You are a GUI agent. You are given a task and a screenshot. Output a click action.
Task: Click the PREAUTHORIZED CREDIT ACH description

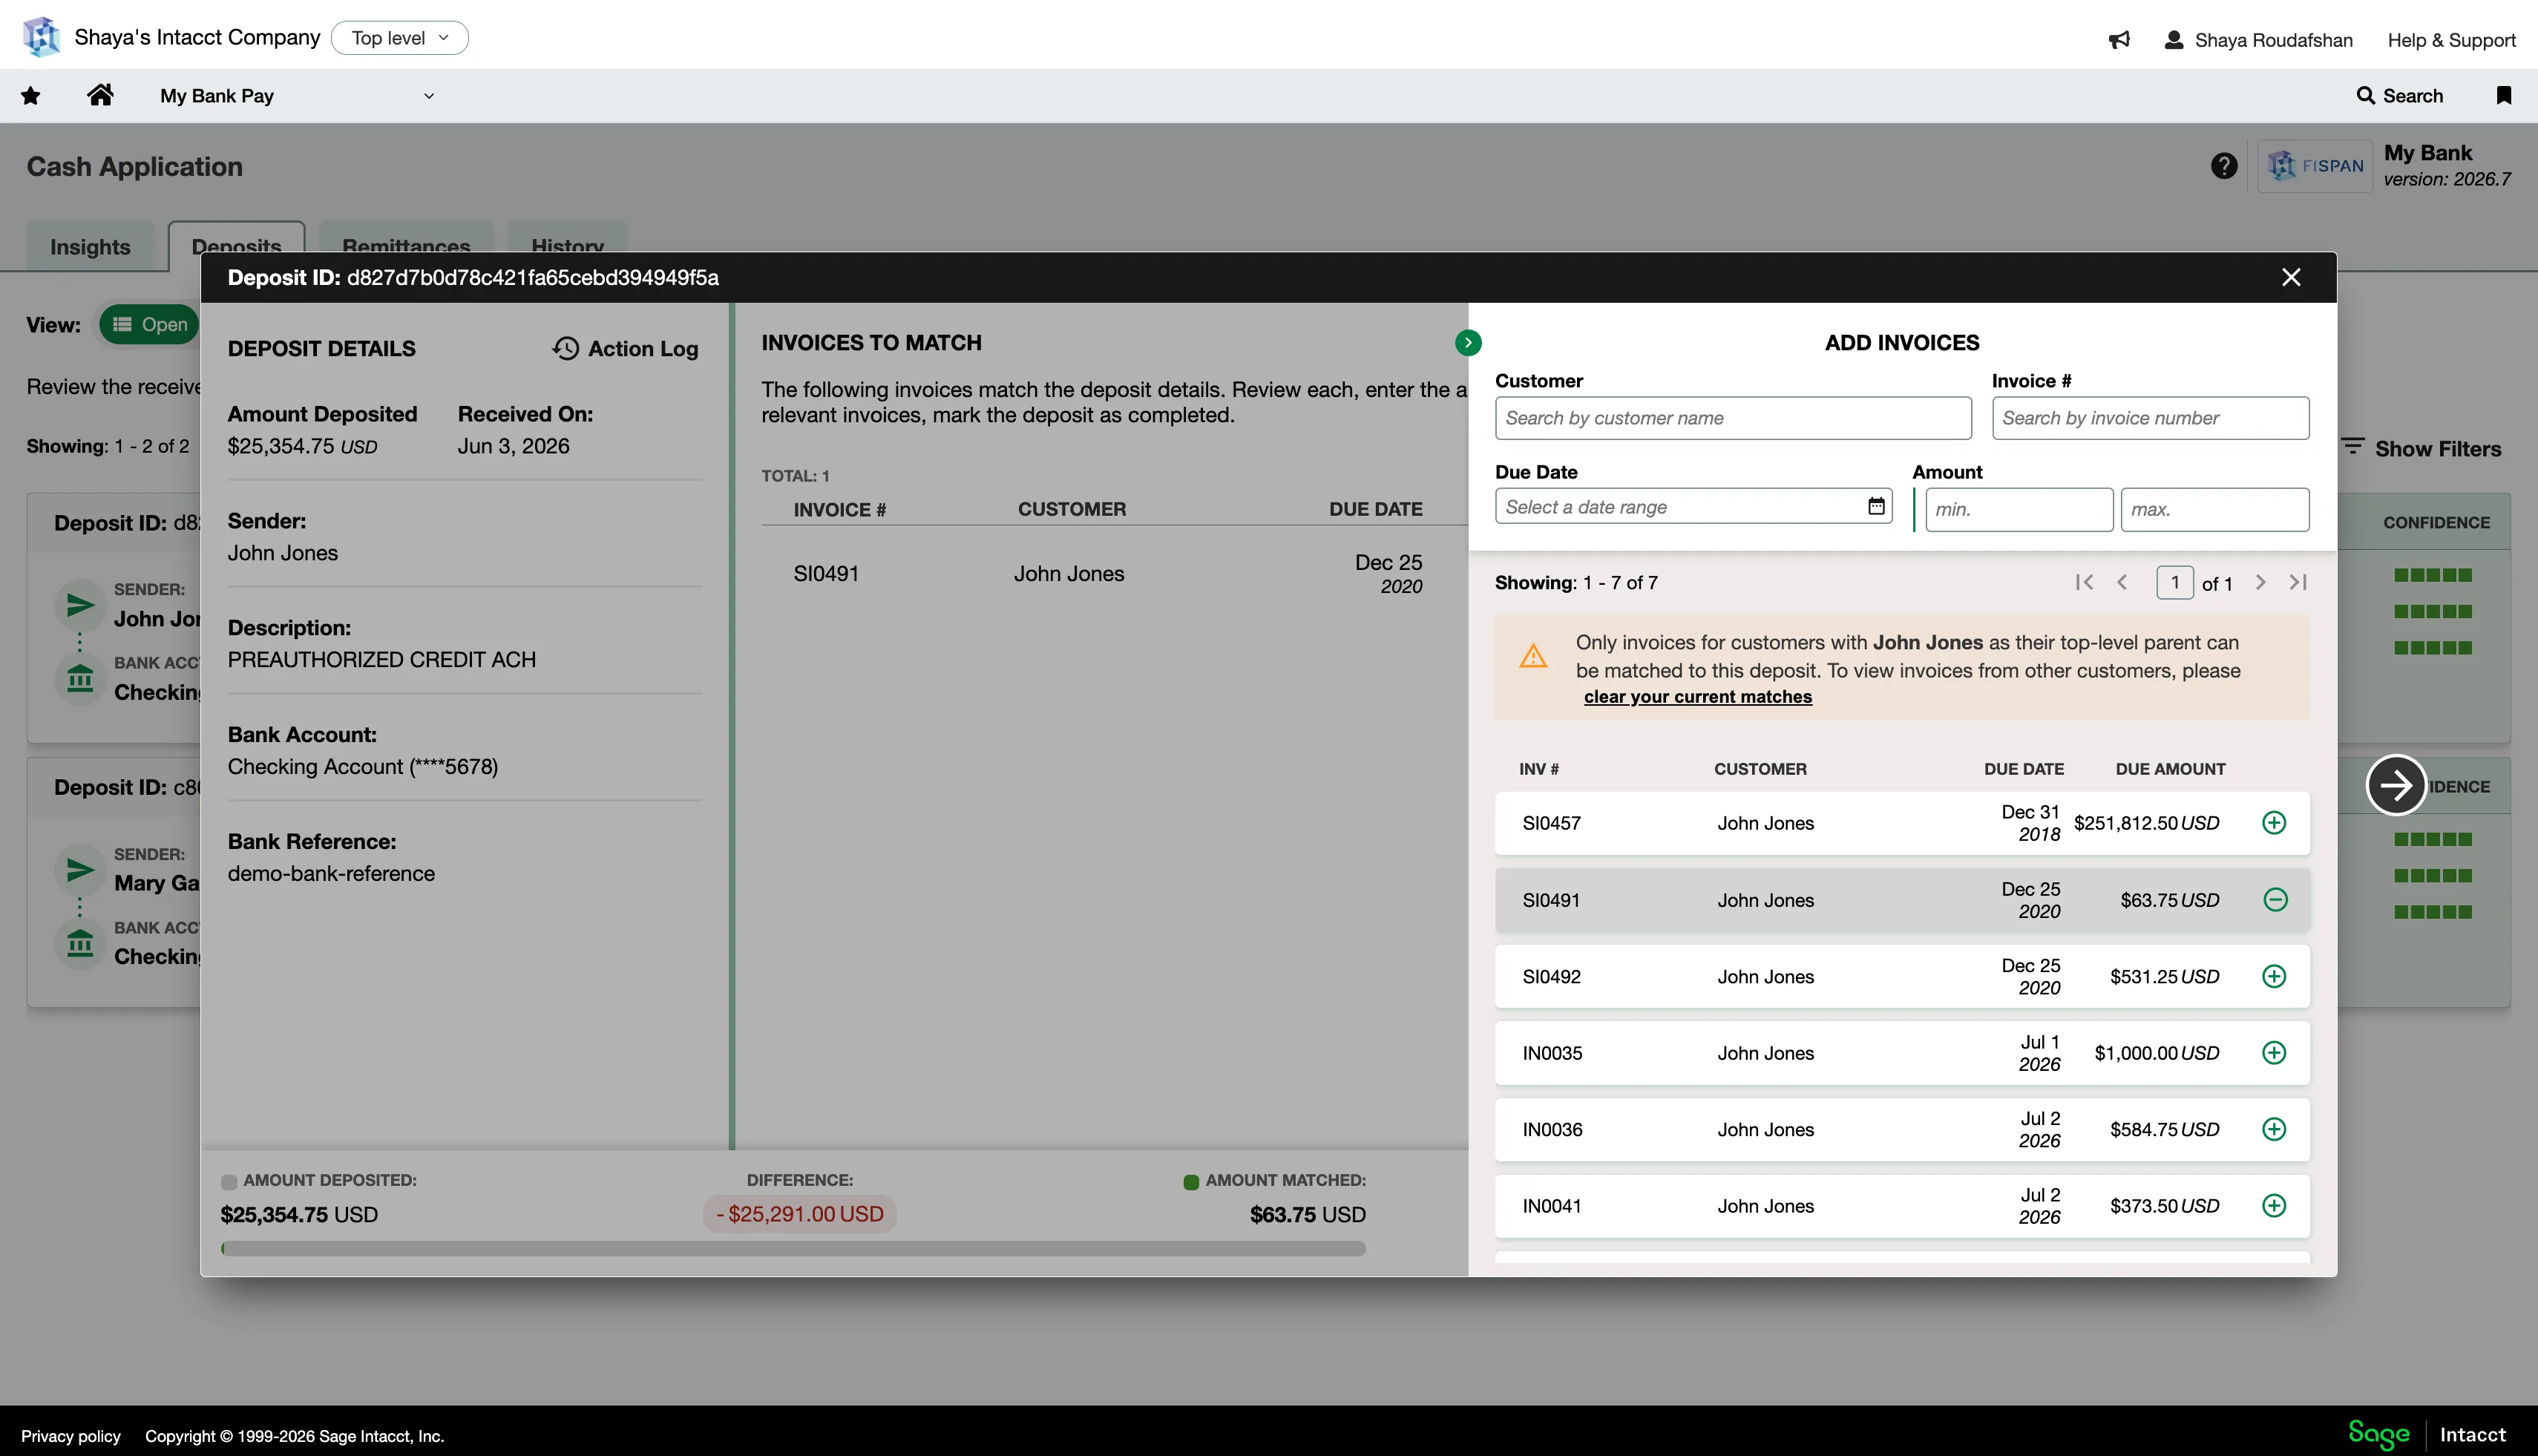pos(381,660)
